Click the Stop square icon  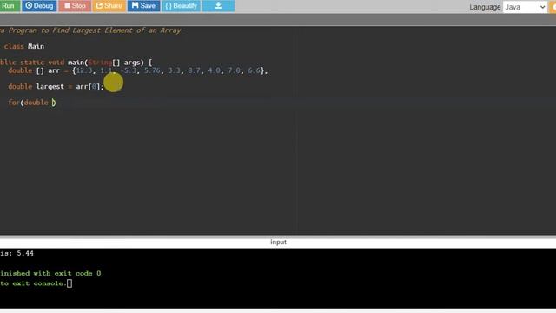pyautogui.click(x=67, y=6)
